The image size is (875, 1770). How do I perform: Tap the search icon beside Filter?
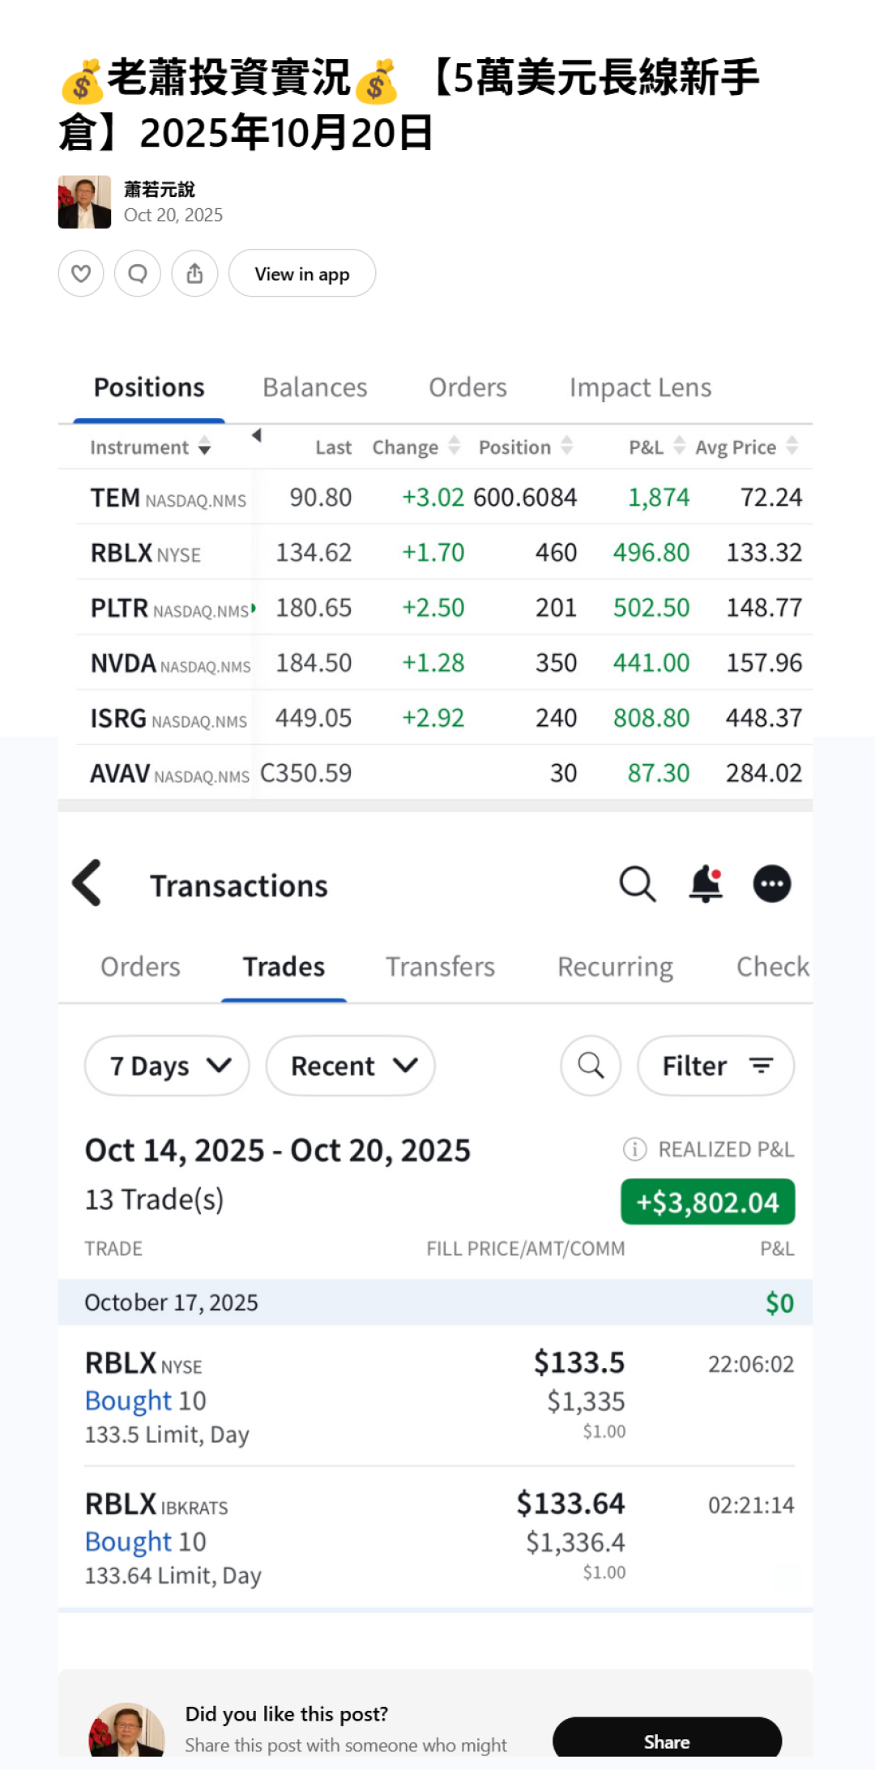[x=591, y=1066]
